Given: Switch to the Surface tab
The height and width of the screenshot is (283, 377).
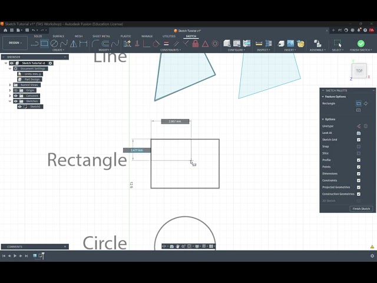Looking at the screenshot, I should click(x=58, y=36).
